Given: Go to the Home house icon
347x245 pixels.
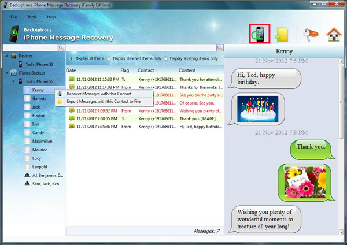Looking at the screenshot, I should tap(334, 35).
